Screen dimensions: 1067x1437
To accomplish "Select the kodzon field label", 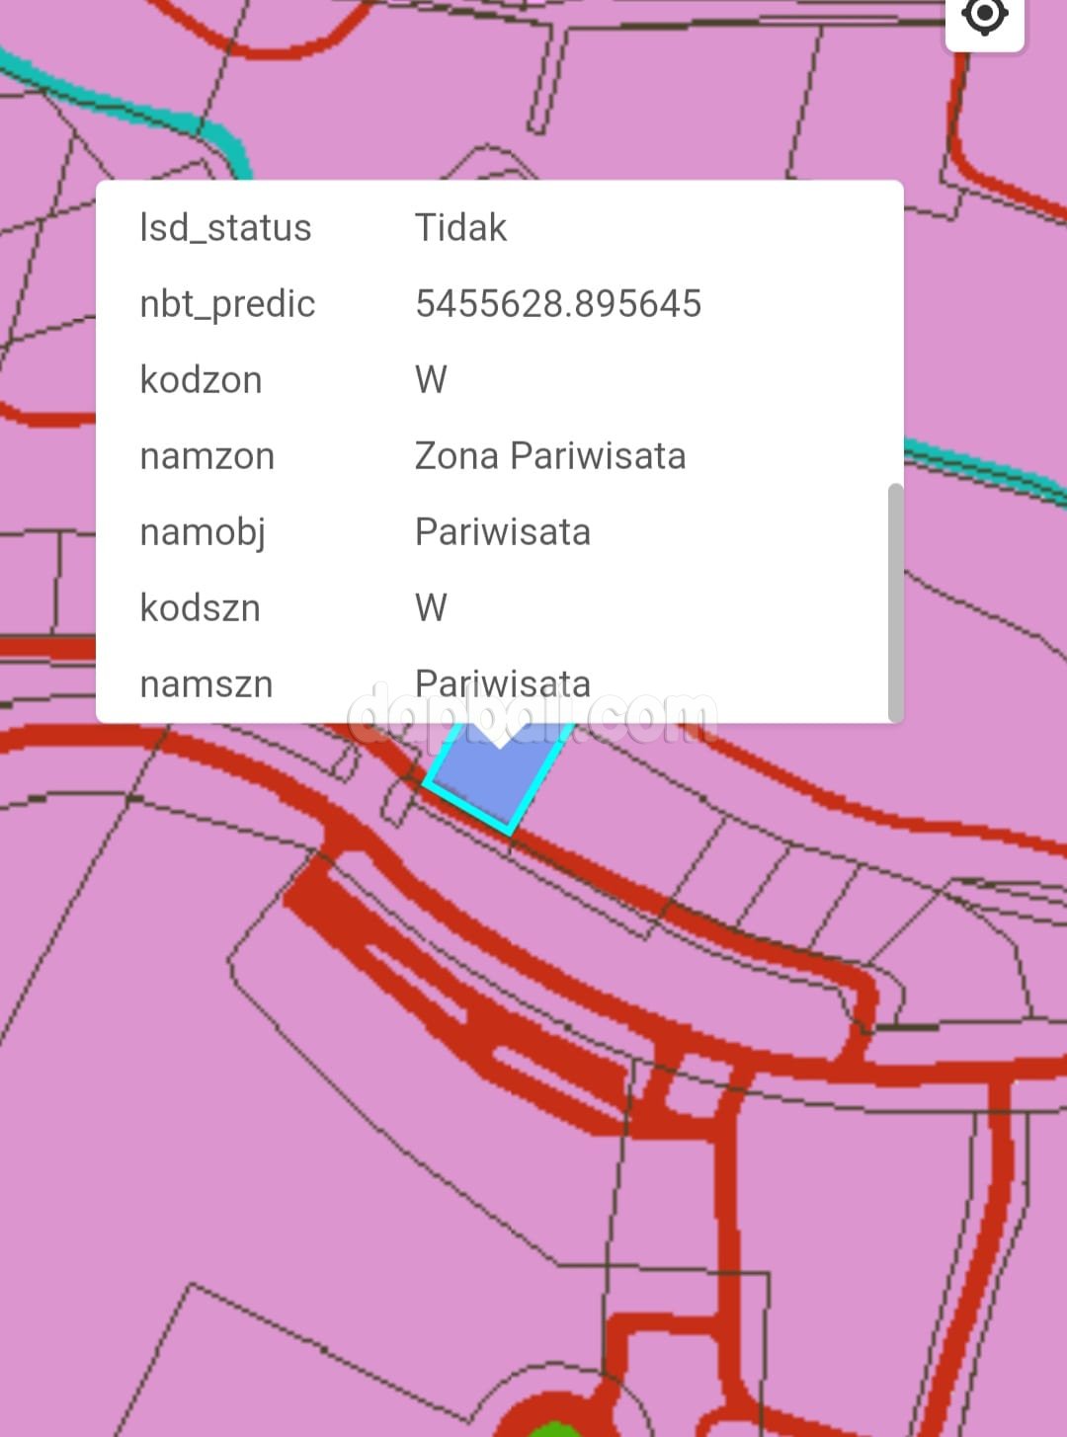I will [x=201, y=380].
